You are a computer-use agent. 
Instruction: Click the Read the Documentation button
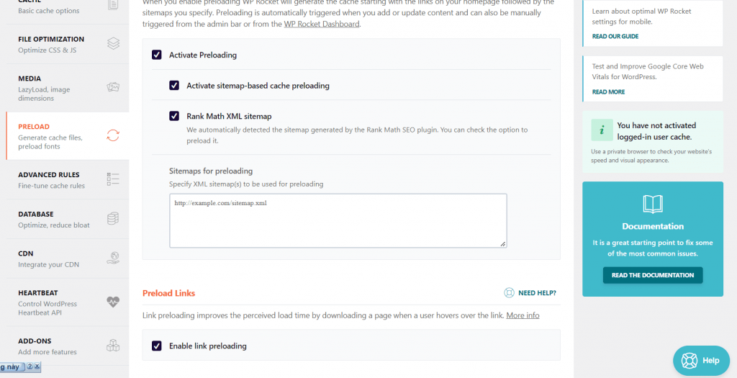pyautogui.click(x=653, y=275)
